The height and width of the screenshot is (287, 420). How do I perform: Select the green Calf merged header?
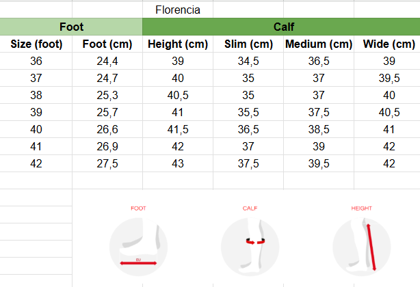280,27
